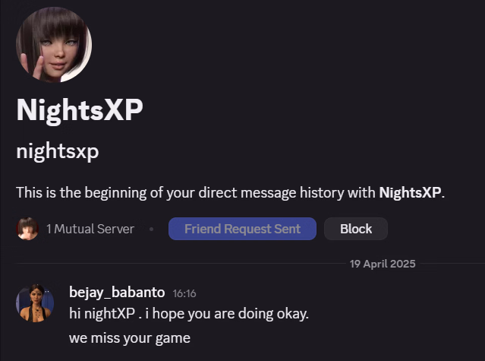
Task: Click the bold NightsXP in history text
Action: click(410, 192)
